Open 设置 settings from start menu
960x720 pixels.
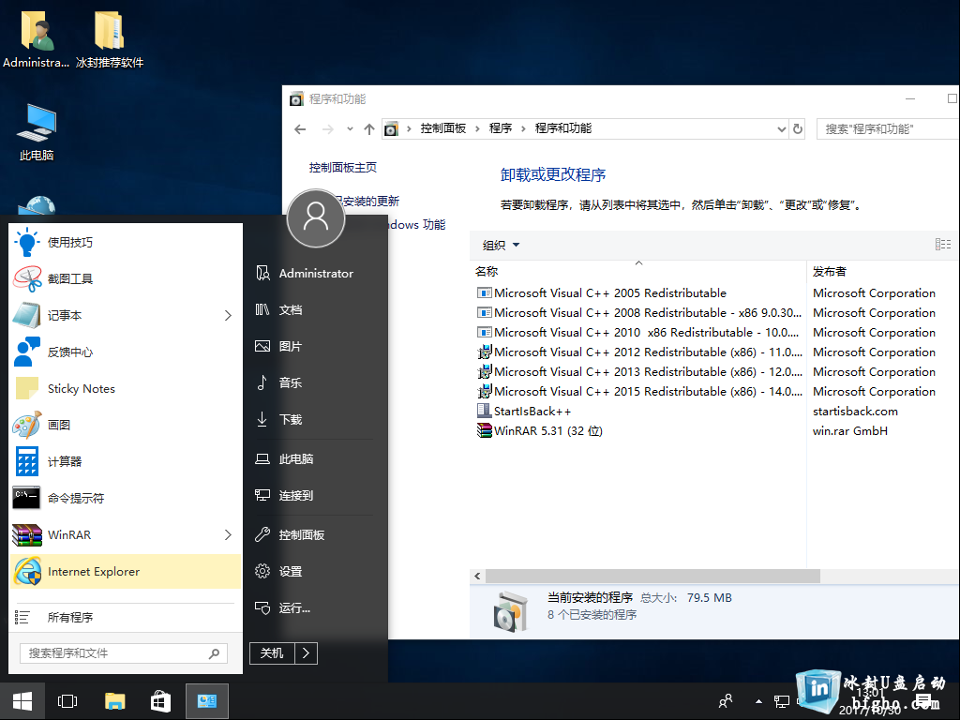[x=314, y=571]
